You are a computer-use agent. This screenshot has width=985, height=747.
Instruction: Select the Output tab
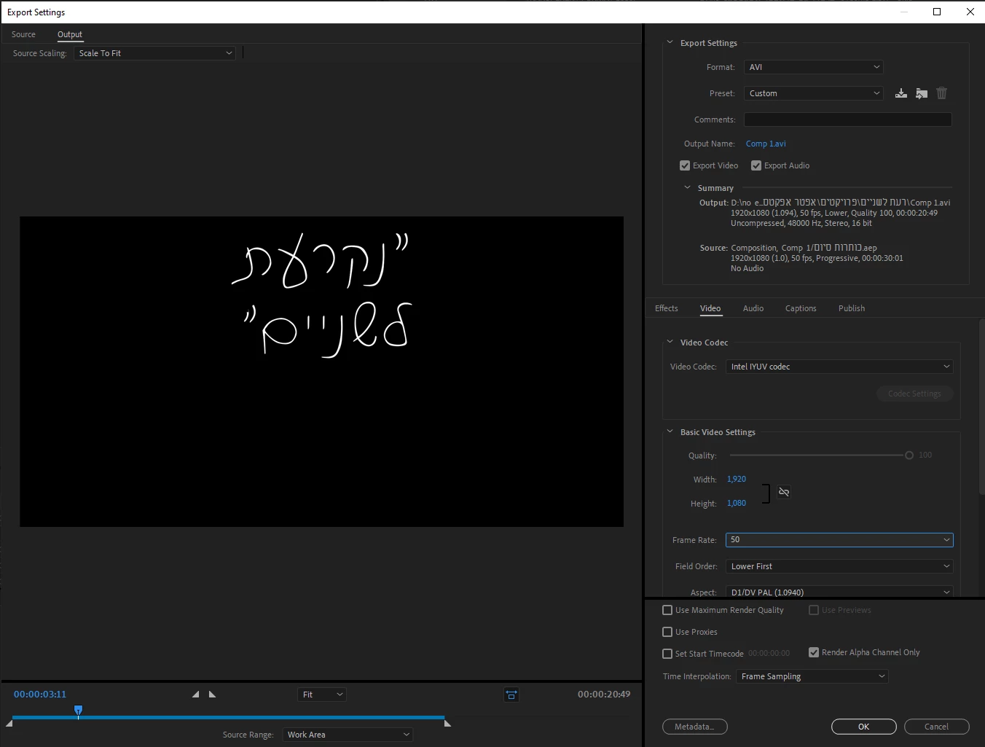(x=70, y=34)
